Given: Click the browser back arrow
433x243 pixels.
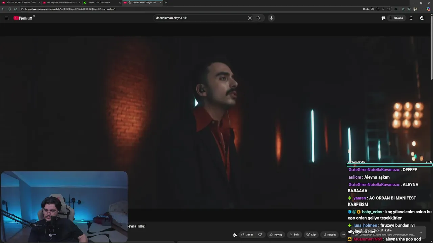Looking at the screenshot, I should coord(3,9).
